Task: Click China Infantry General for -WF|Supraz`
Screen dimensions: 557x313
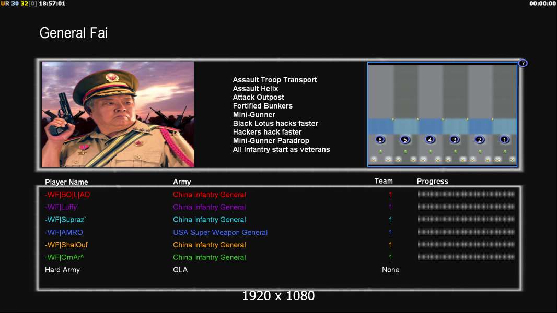Action: click(209, 220)
